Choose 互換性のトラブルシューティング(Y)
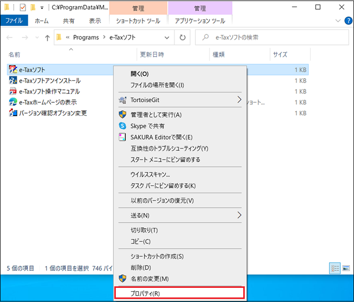The width and height of the screenshot is (354, 302). [x=180, y=148]
